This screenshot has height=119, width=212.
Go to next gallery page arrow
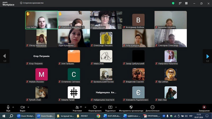[207, 56]
